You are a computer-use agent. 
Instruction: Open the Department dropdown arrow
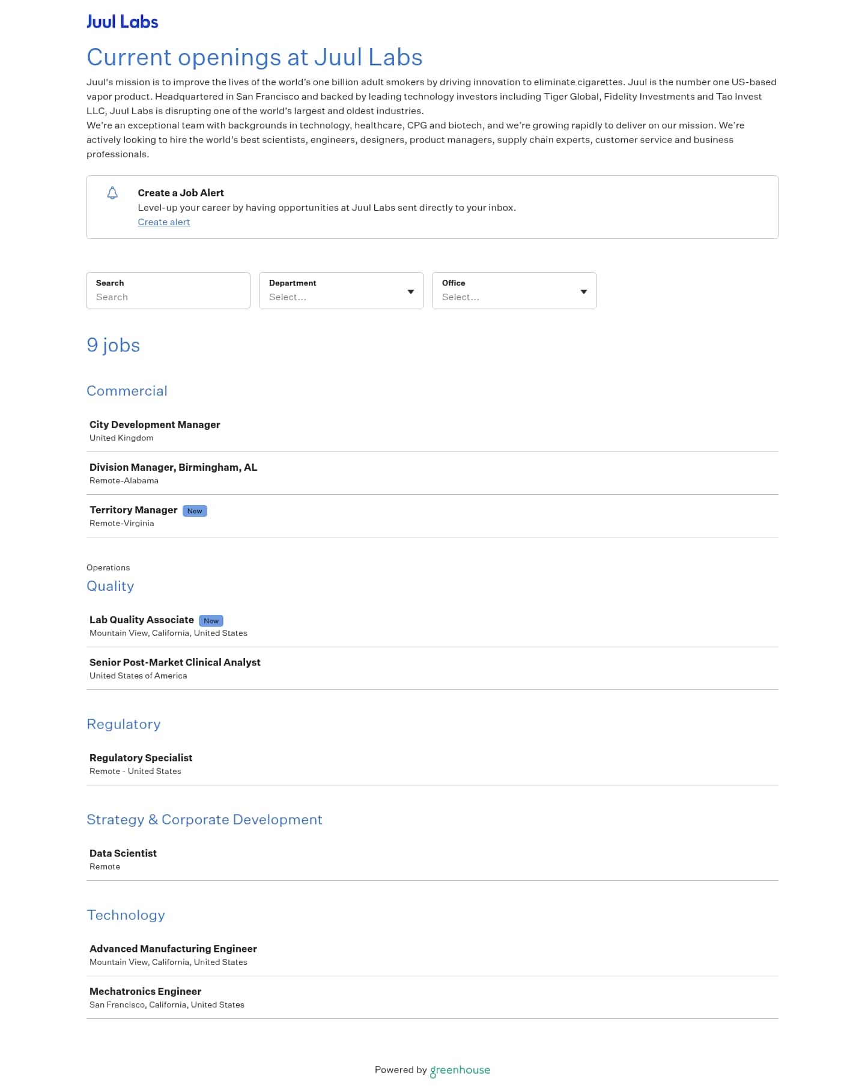click(x=411, y=292)
